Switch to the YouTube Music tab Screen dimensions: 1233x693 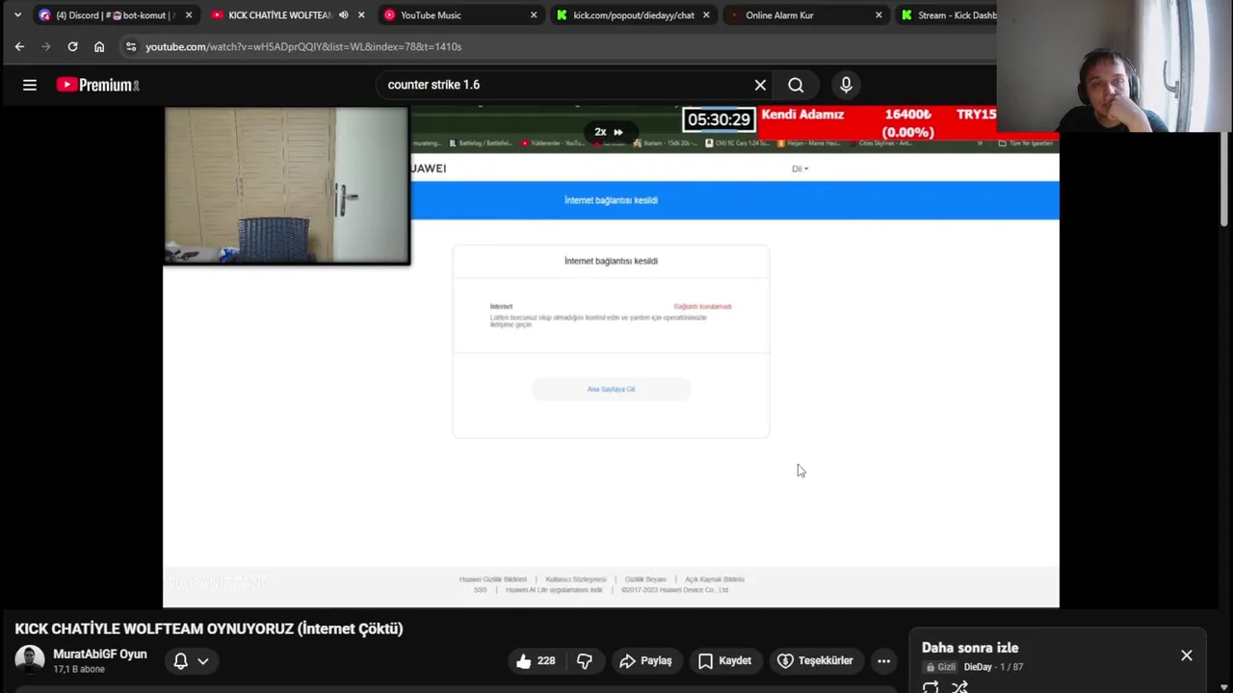[x=459, y=14]
